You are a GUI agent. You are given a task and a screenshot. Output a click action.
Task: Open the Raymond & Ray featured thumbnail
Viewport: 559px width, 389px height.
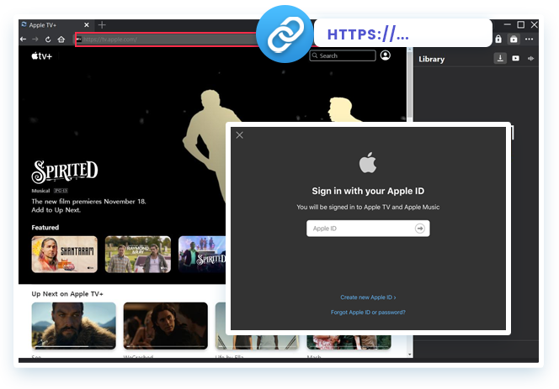138,255
